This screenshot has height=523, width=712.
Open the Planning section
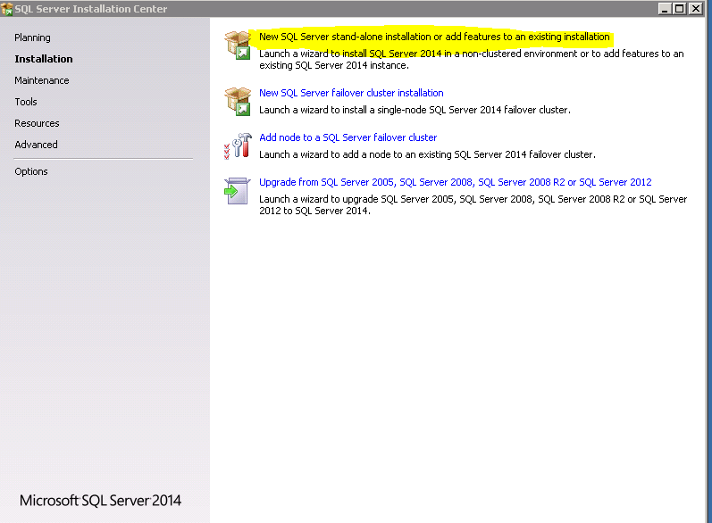point(32,37)
